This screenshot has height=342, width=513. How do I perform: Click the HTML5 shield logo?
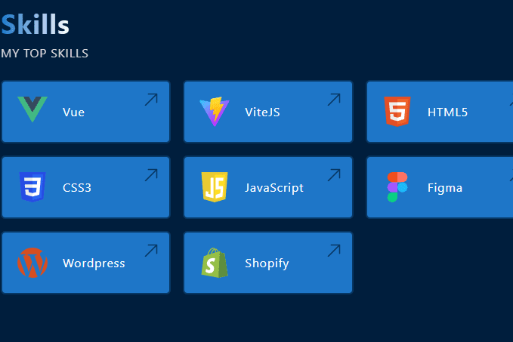point(397,112)
